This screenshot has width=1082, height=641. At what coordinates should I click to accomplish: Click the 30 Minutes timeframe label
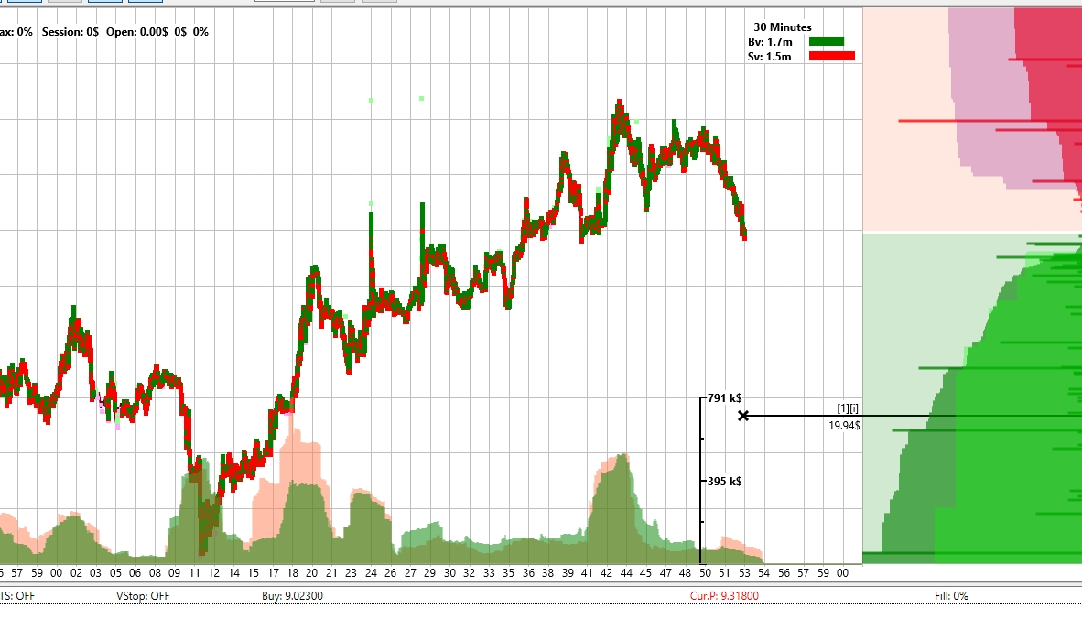click(782, 27)
